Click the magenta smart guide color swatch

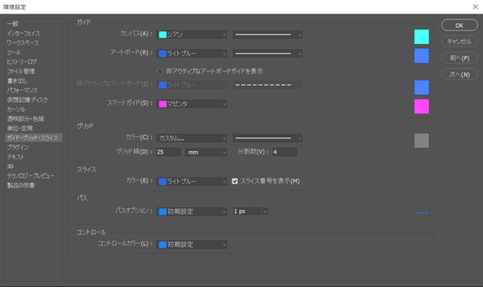tap(421, 106)
